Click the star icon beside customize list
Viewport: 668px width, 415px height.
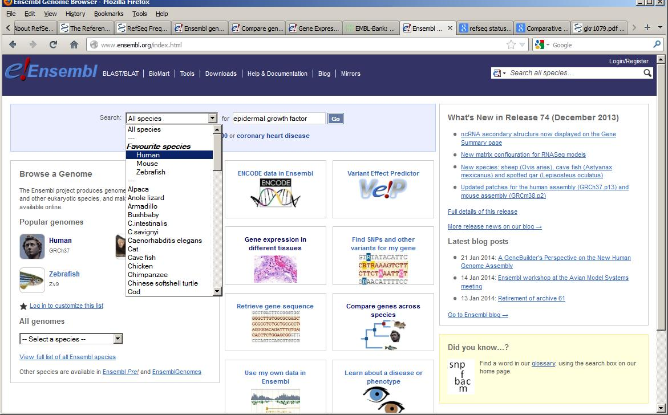tap(23, 306)
